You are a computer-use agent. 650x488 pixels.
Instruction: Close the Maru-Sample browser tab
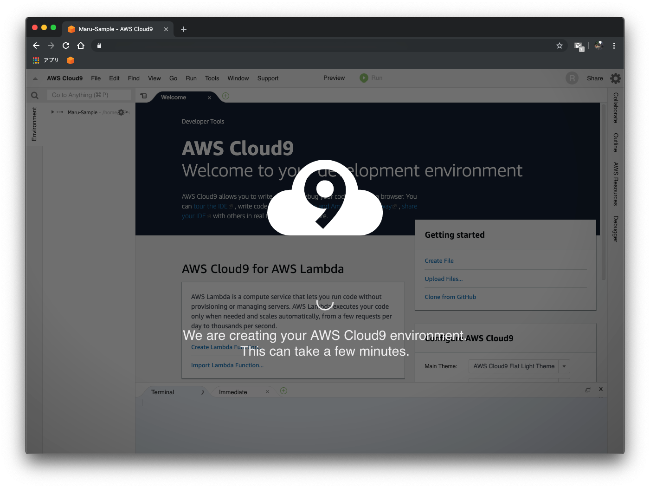click(x=166, y=29)
